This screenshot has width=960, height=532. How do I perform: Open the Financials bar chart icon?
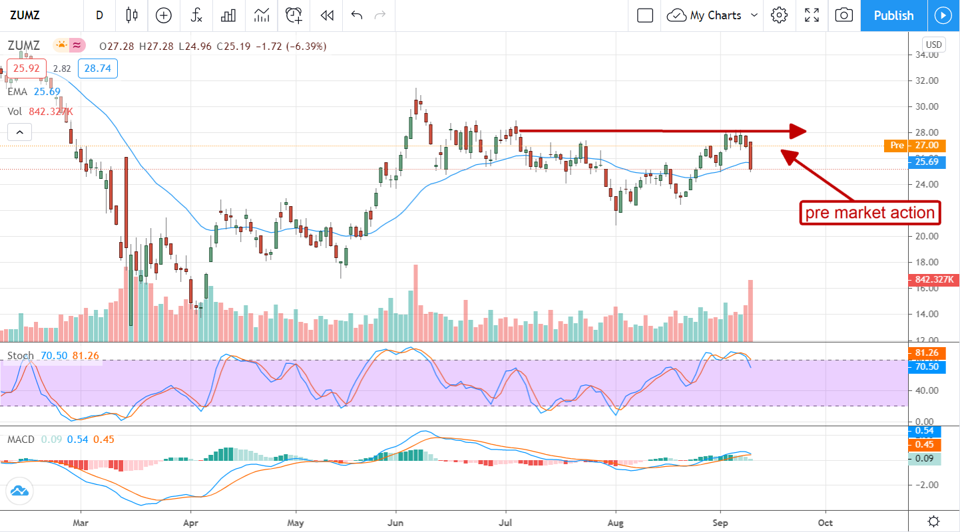pyautogui.click(x=228, y=15)
